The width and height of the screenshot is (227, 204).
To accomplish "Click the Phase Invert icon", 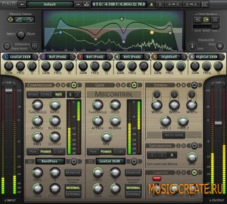I will tap(7, 45).
